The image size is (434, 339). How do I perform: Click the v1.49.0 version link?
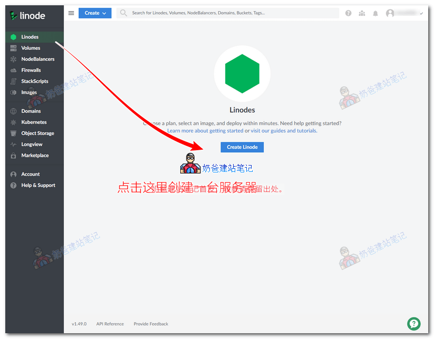79,324
